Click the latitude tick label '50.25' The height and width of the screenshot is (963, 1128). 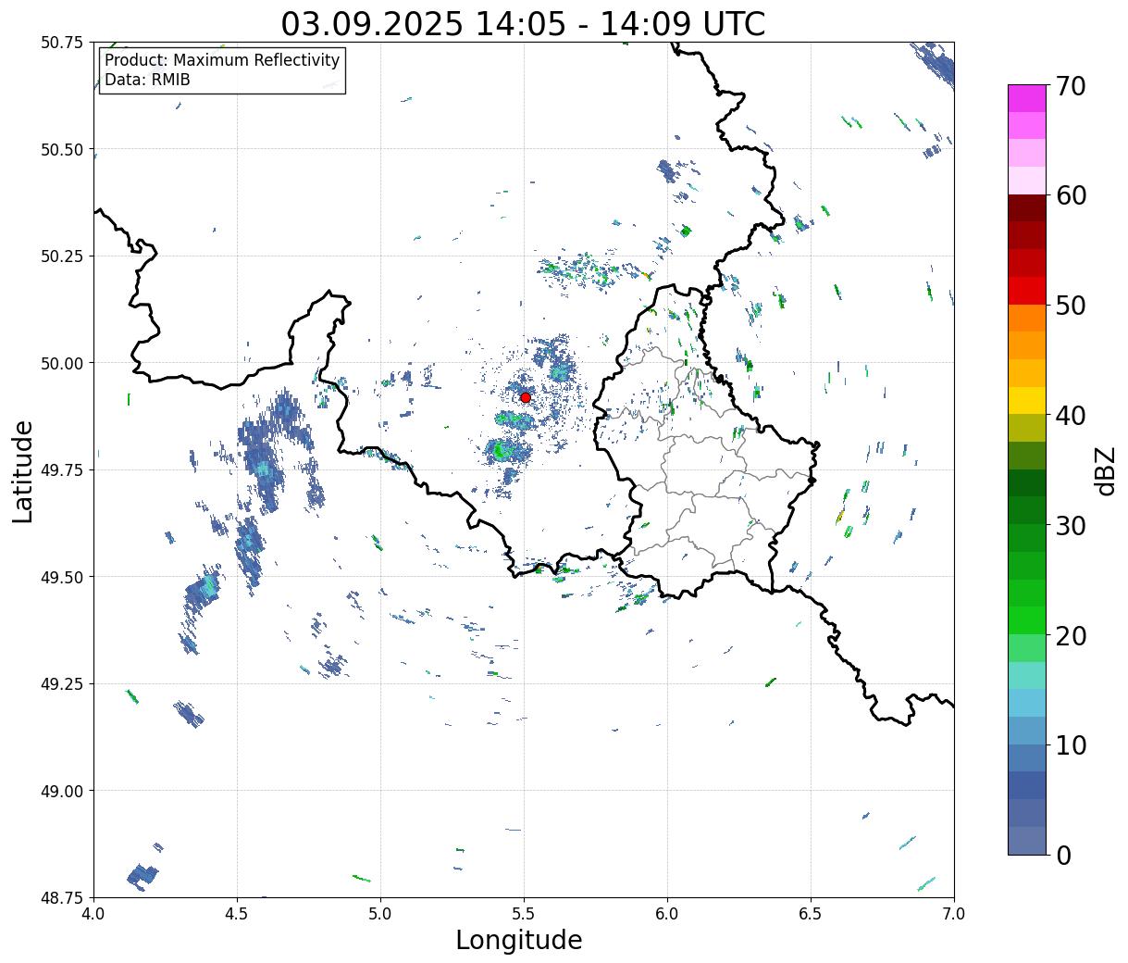pos(62,256)
